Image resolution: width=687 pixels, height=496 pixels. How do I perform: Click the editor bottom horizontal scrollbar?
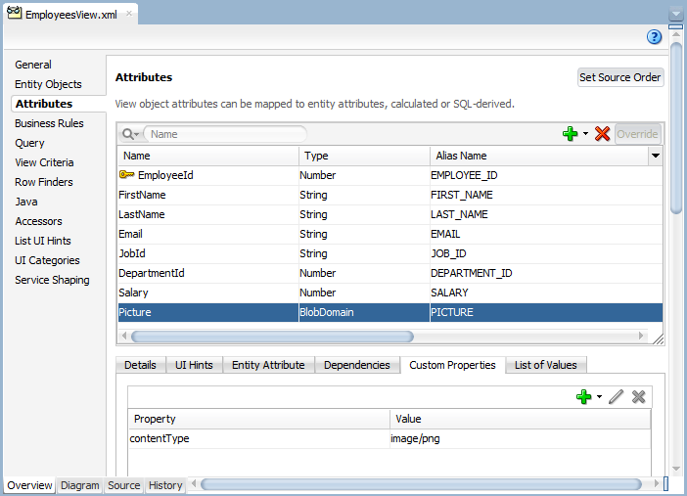421,484
